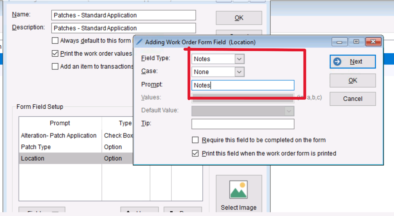Click the Select Image picture icon
This screenshot has height=216, width=394.
point(239,190)
